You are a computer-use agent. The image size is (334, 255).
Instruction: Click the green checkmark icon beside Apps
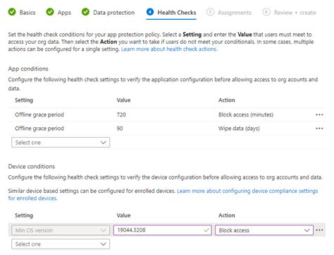[50, 12]
